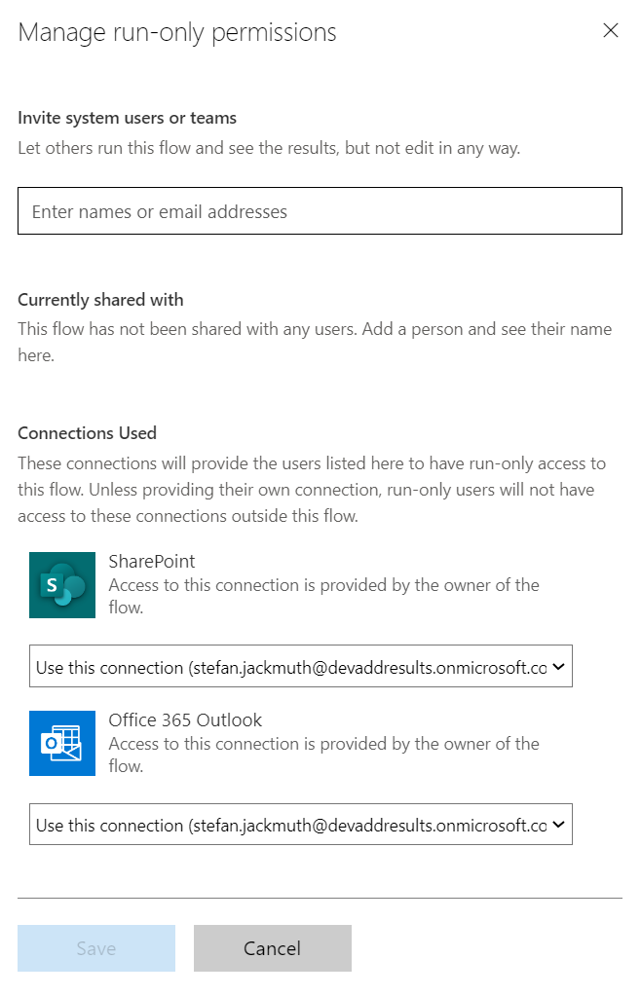Click the chevron arrow on the SharePoint dropdown
Viewport: 641px width, 996px height.
558,668
